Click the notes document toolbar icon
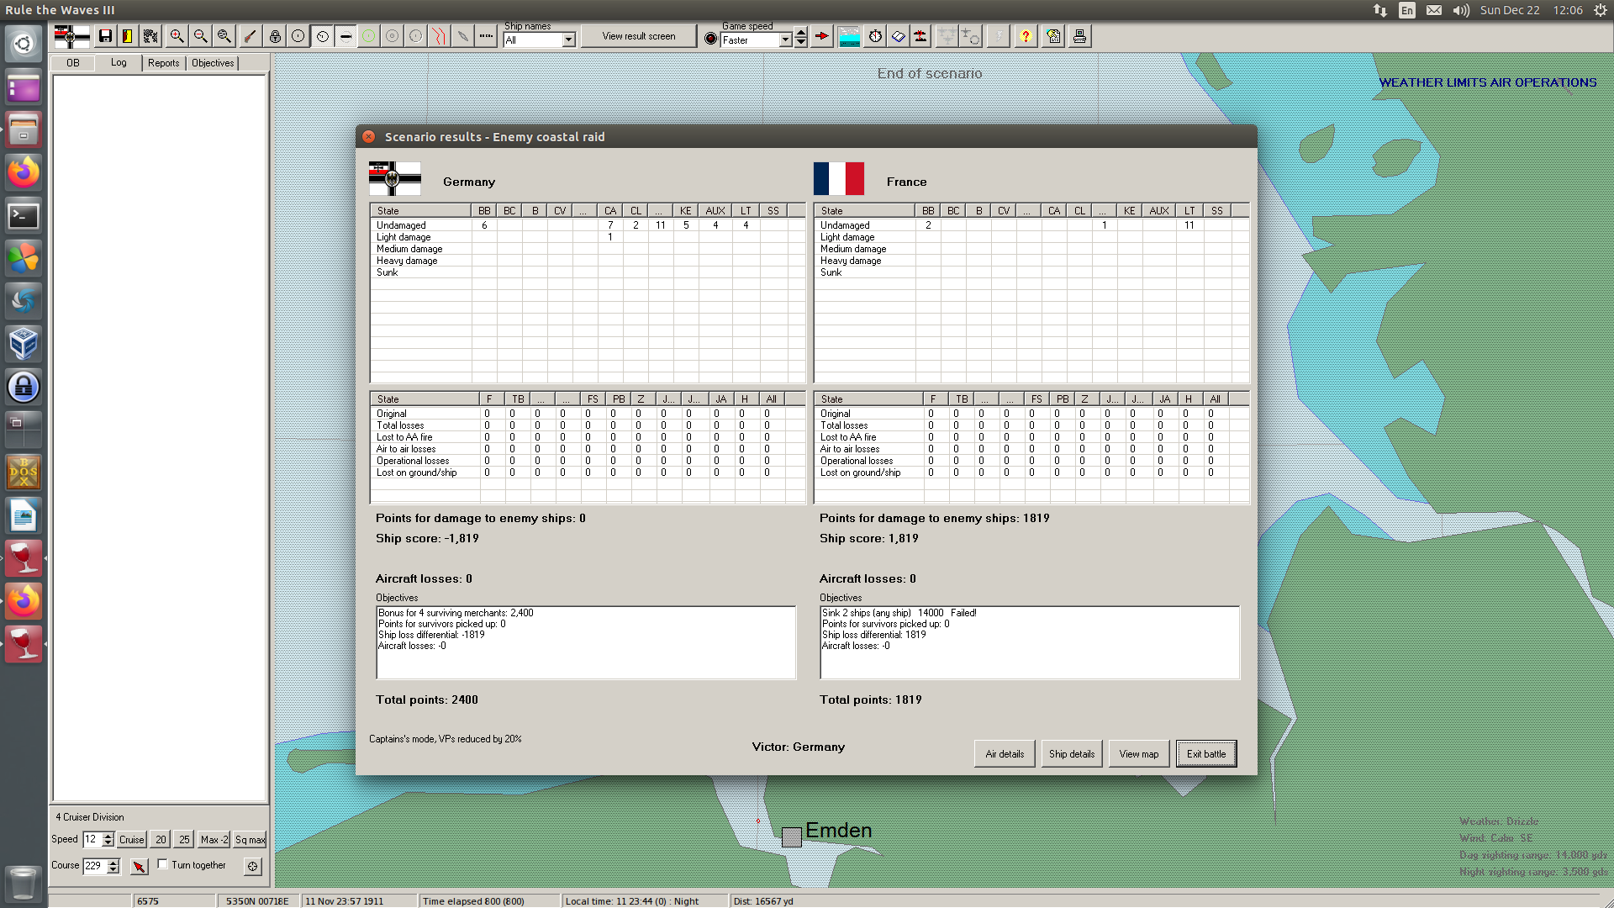 (1053, 36)
